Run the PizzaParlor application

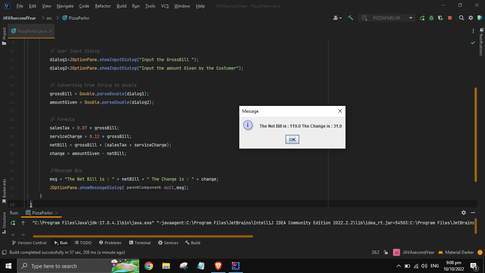click(423, 18)
